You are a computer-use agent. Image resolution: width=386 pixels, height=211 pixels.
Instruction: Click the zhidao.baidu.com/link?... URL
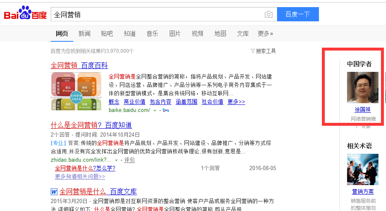pos(81,160)
